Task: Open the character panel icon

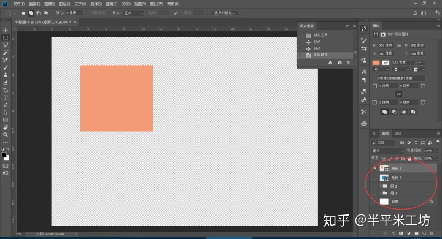Action: (364, 72)
